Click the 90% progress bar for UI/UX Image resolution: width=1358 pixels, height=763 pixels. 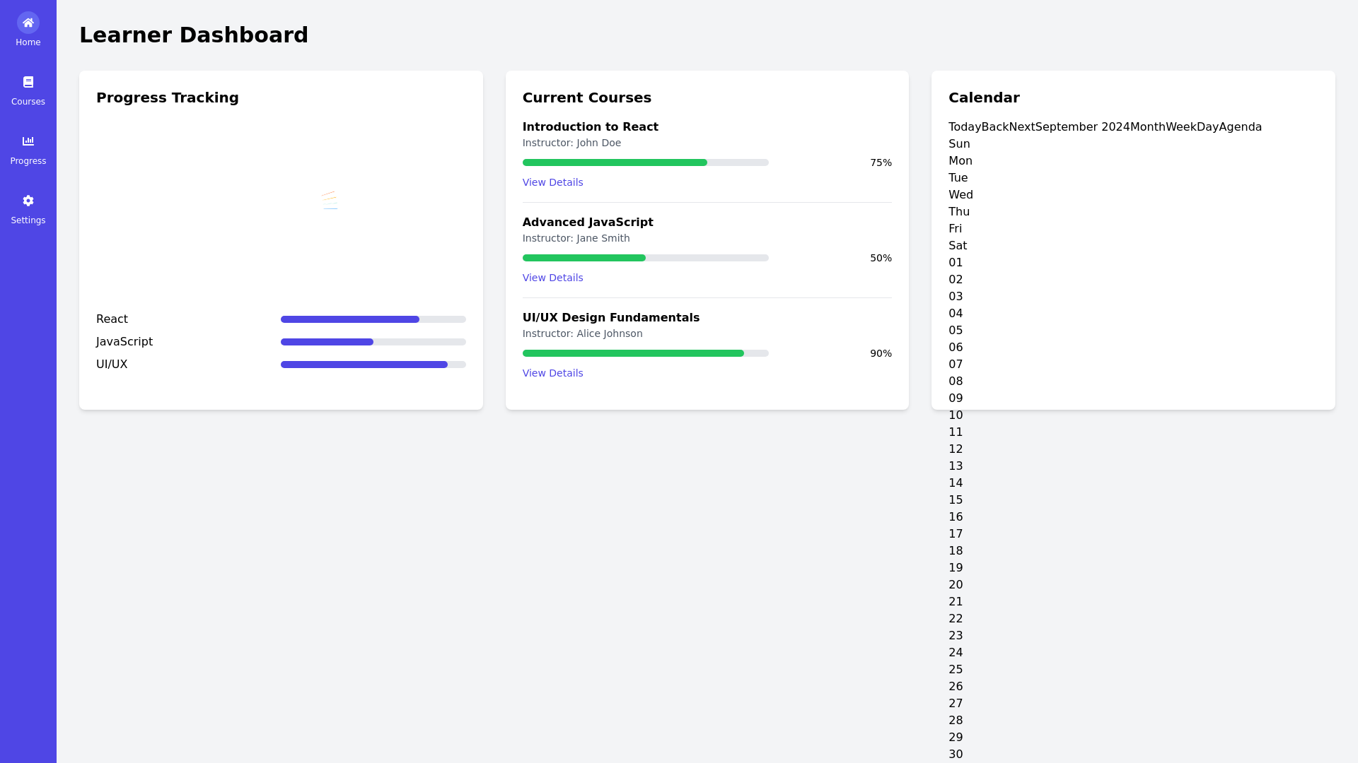(645, 353)
